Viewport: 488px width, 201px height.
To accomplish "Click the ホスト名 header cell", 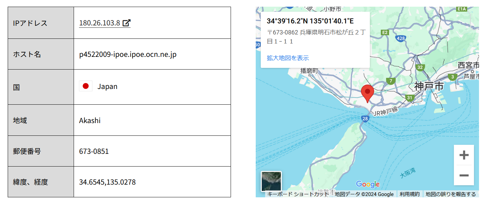I will pos(41,54).
